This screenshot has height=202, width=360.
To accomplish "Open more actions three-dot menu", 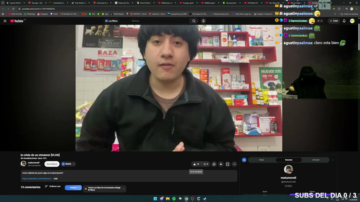I will (234, 164).
